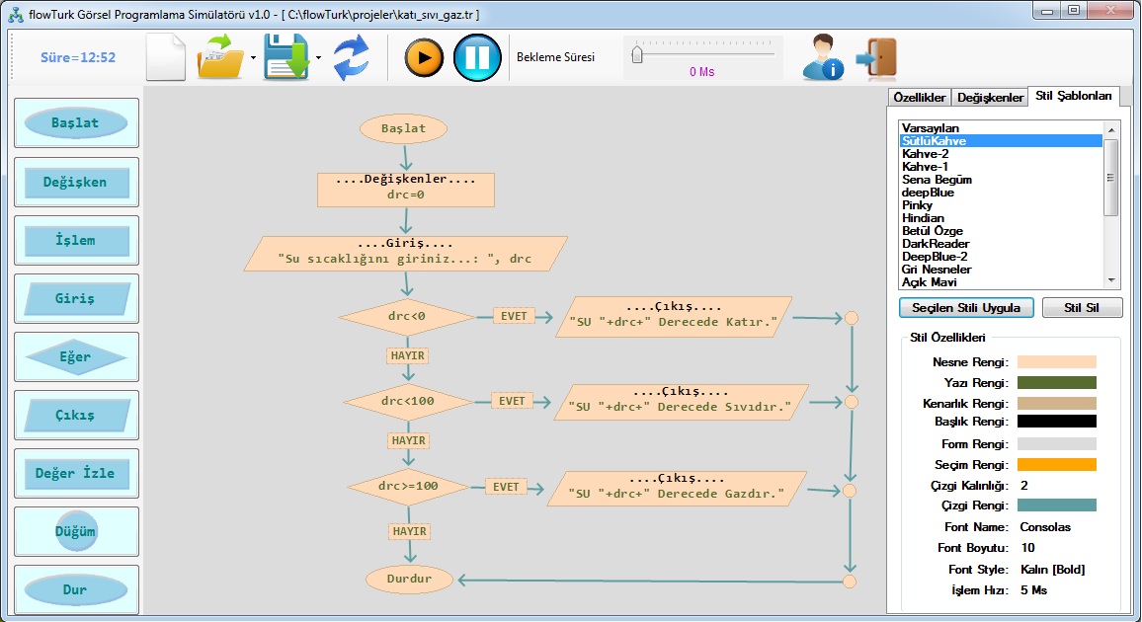1142x622 pixels.
Task: Click the new blank file icon
Action: [x=165, y=57]
